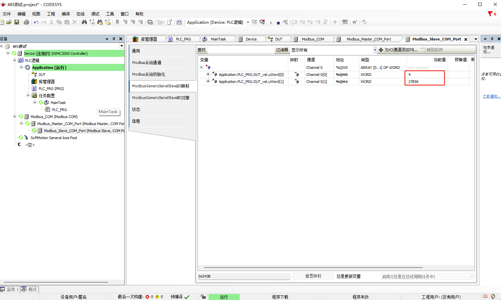The image size is (501, 300).
Task: Toggle bookmark with the flag icon
Action: (117, 22)
